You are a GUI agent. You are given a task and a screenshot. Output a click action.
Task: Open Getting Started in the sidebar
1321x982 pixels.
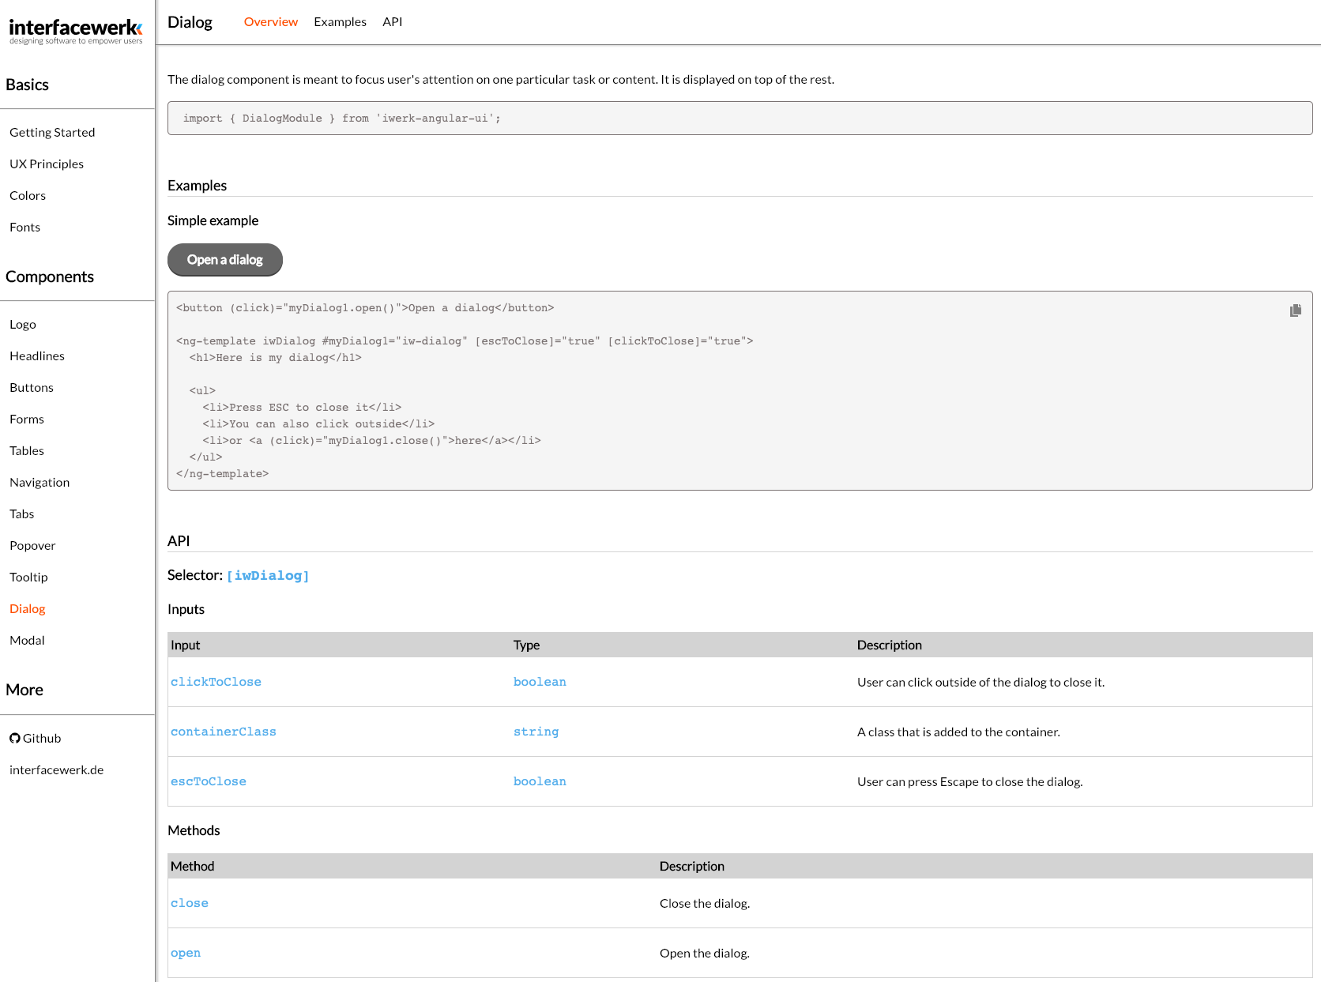[52, 132]
